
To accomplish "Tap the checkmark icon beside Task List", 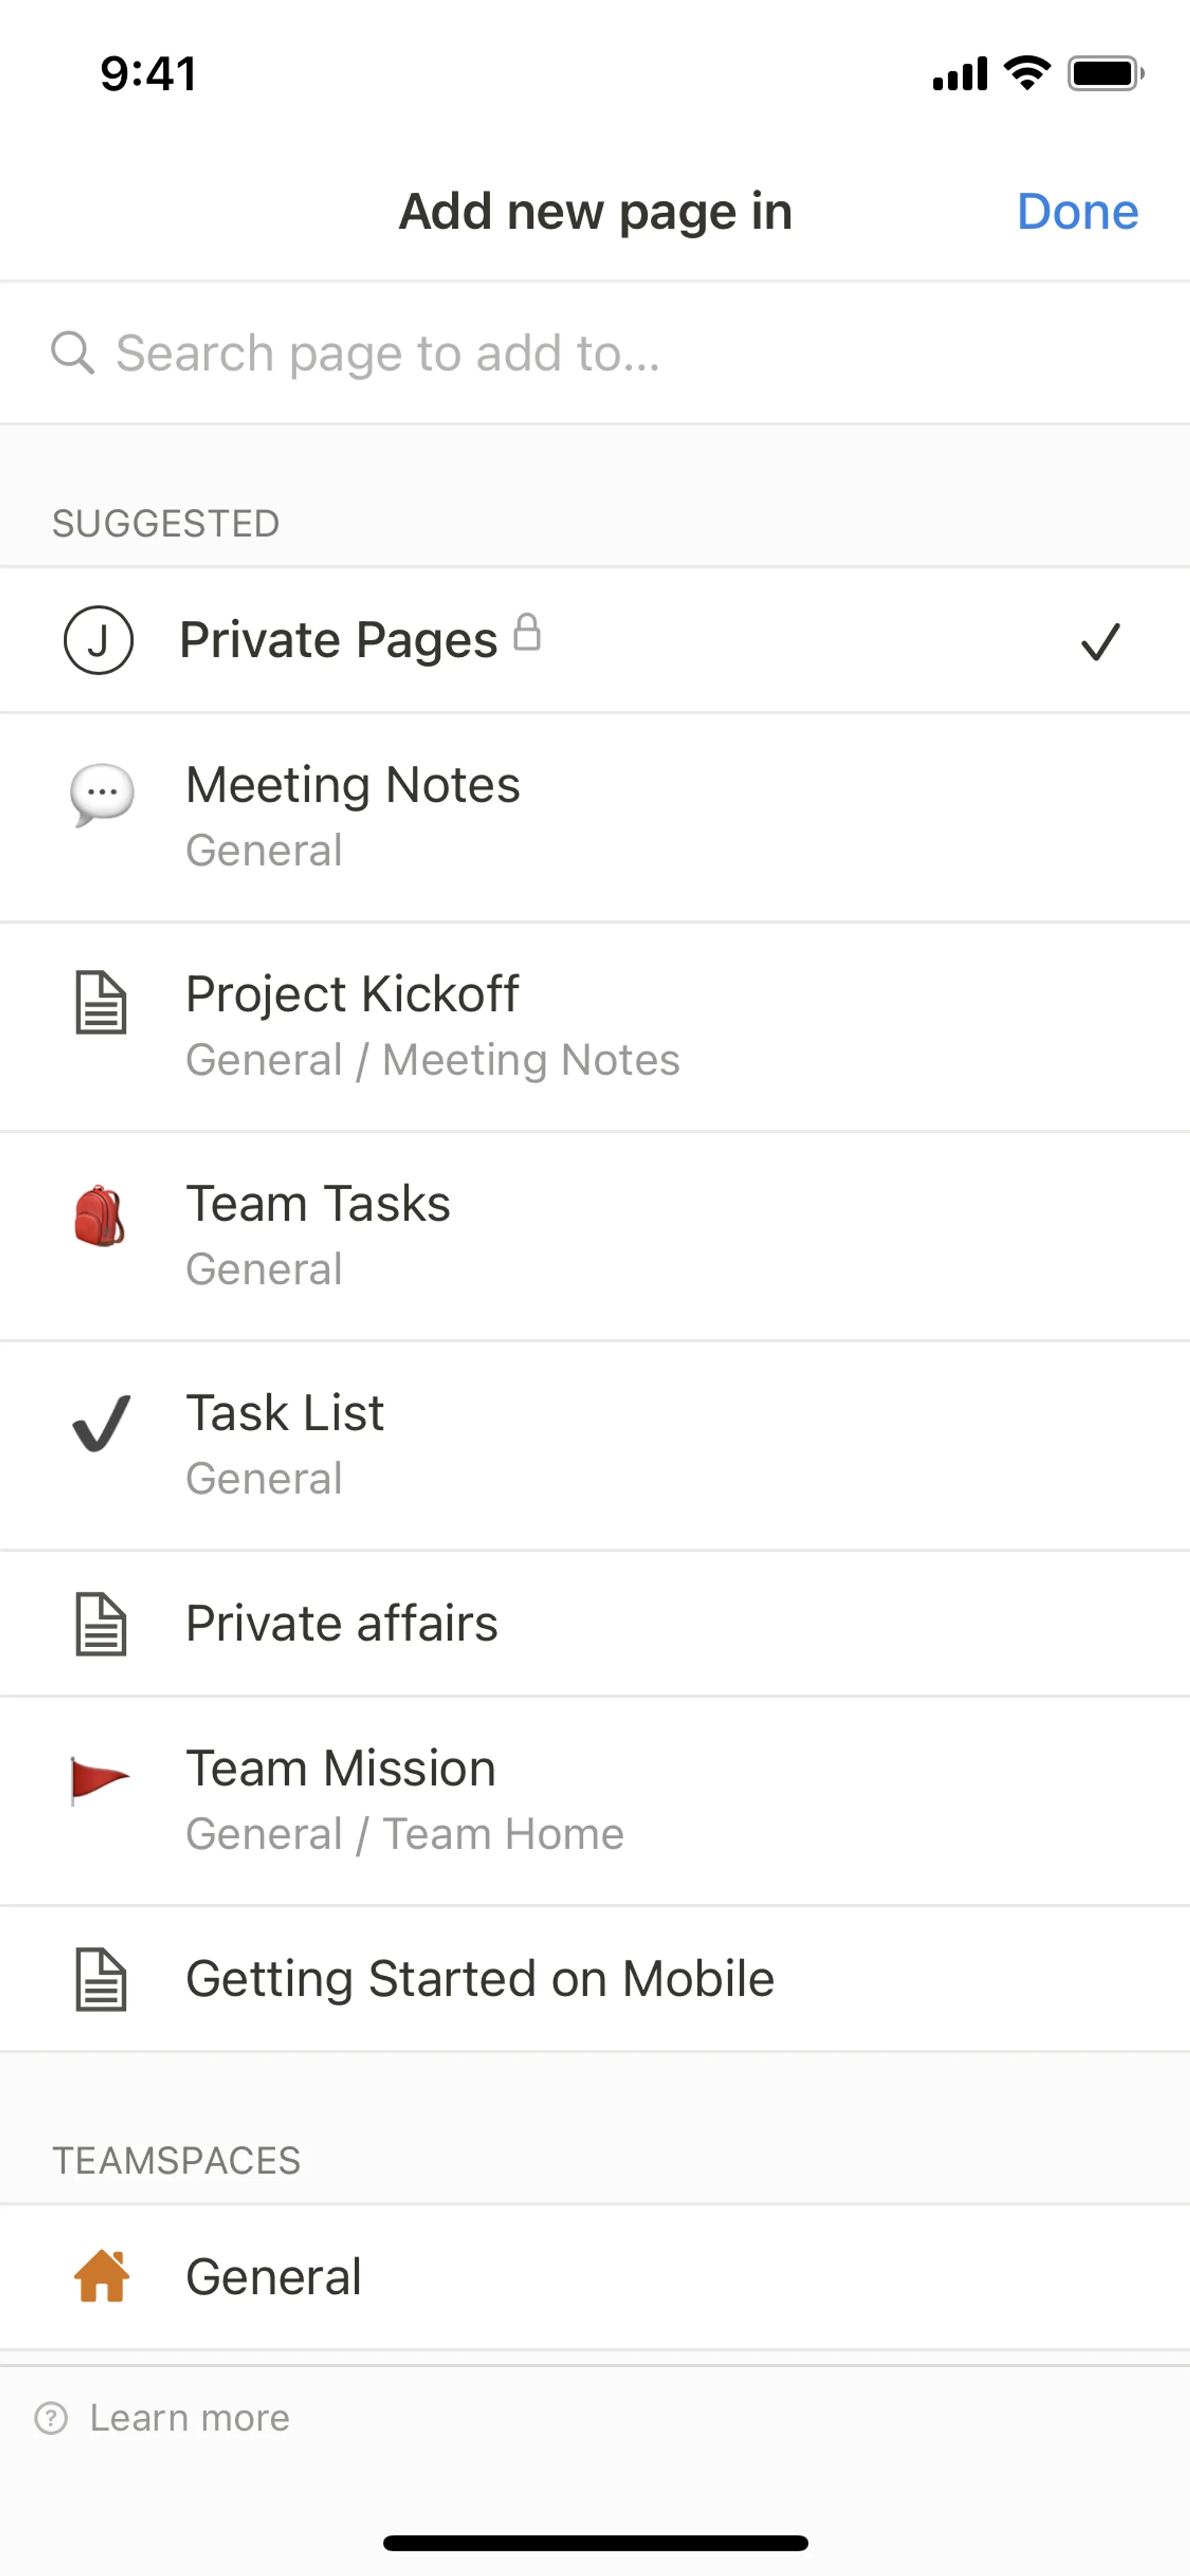I will (x=101, y=1423).
